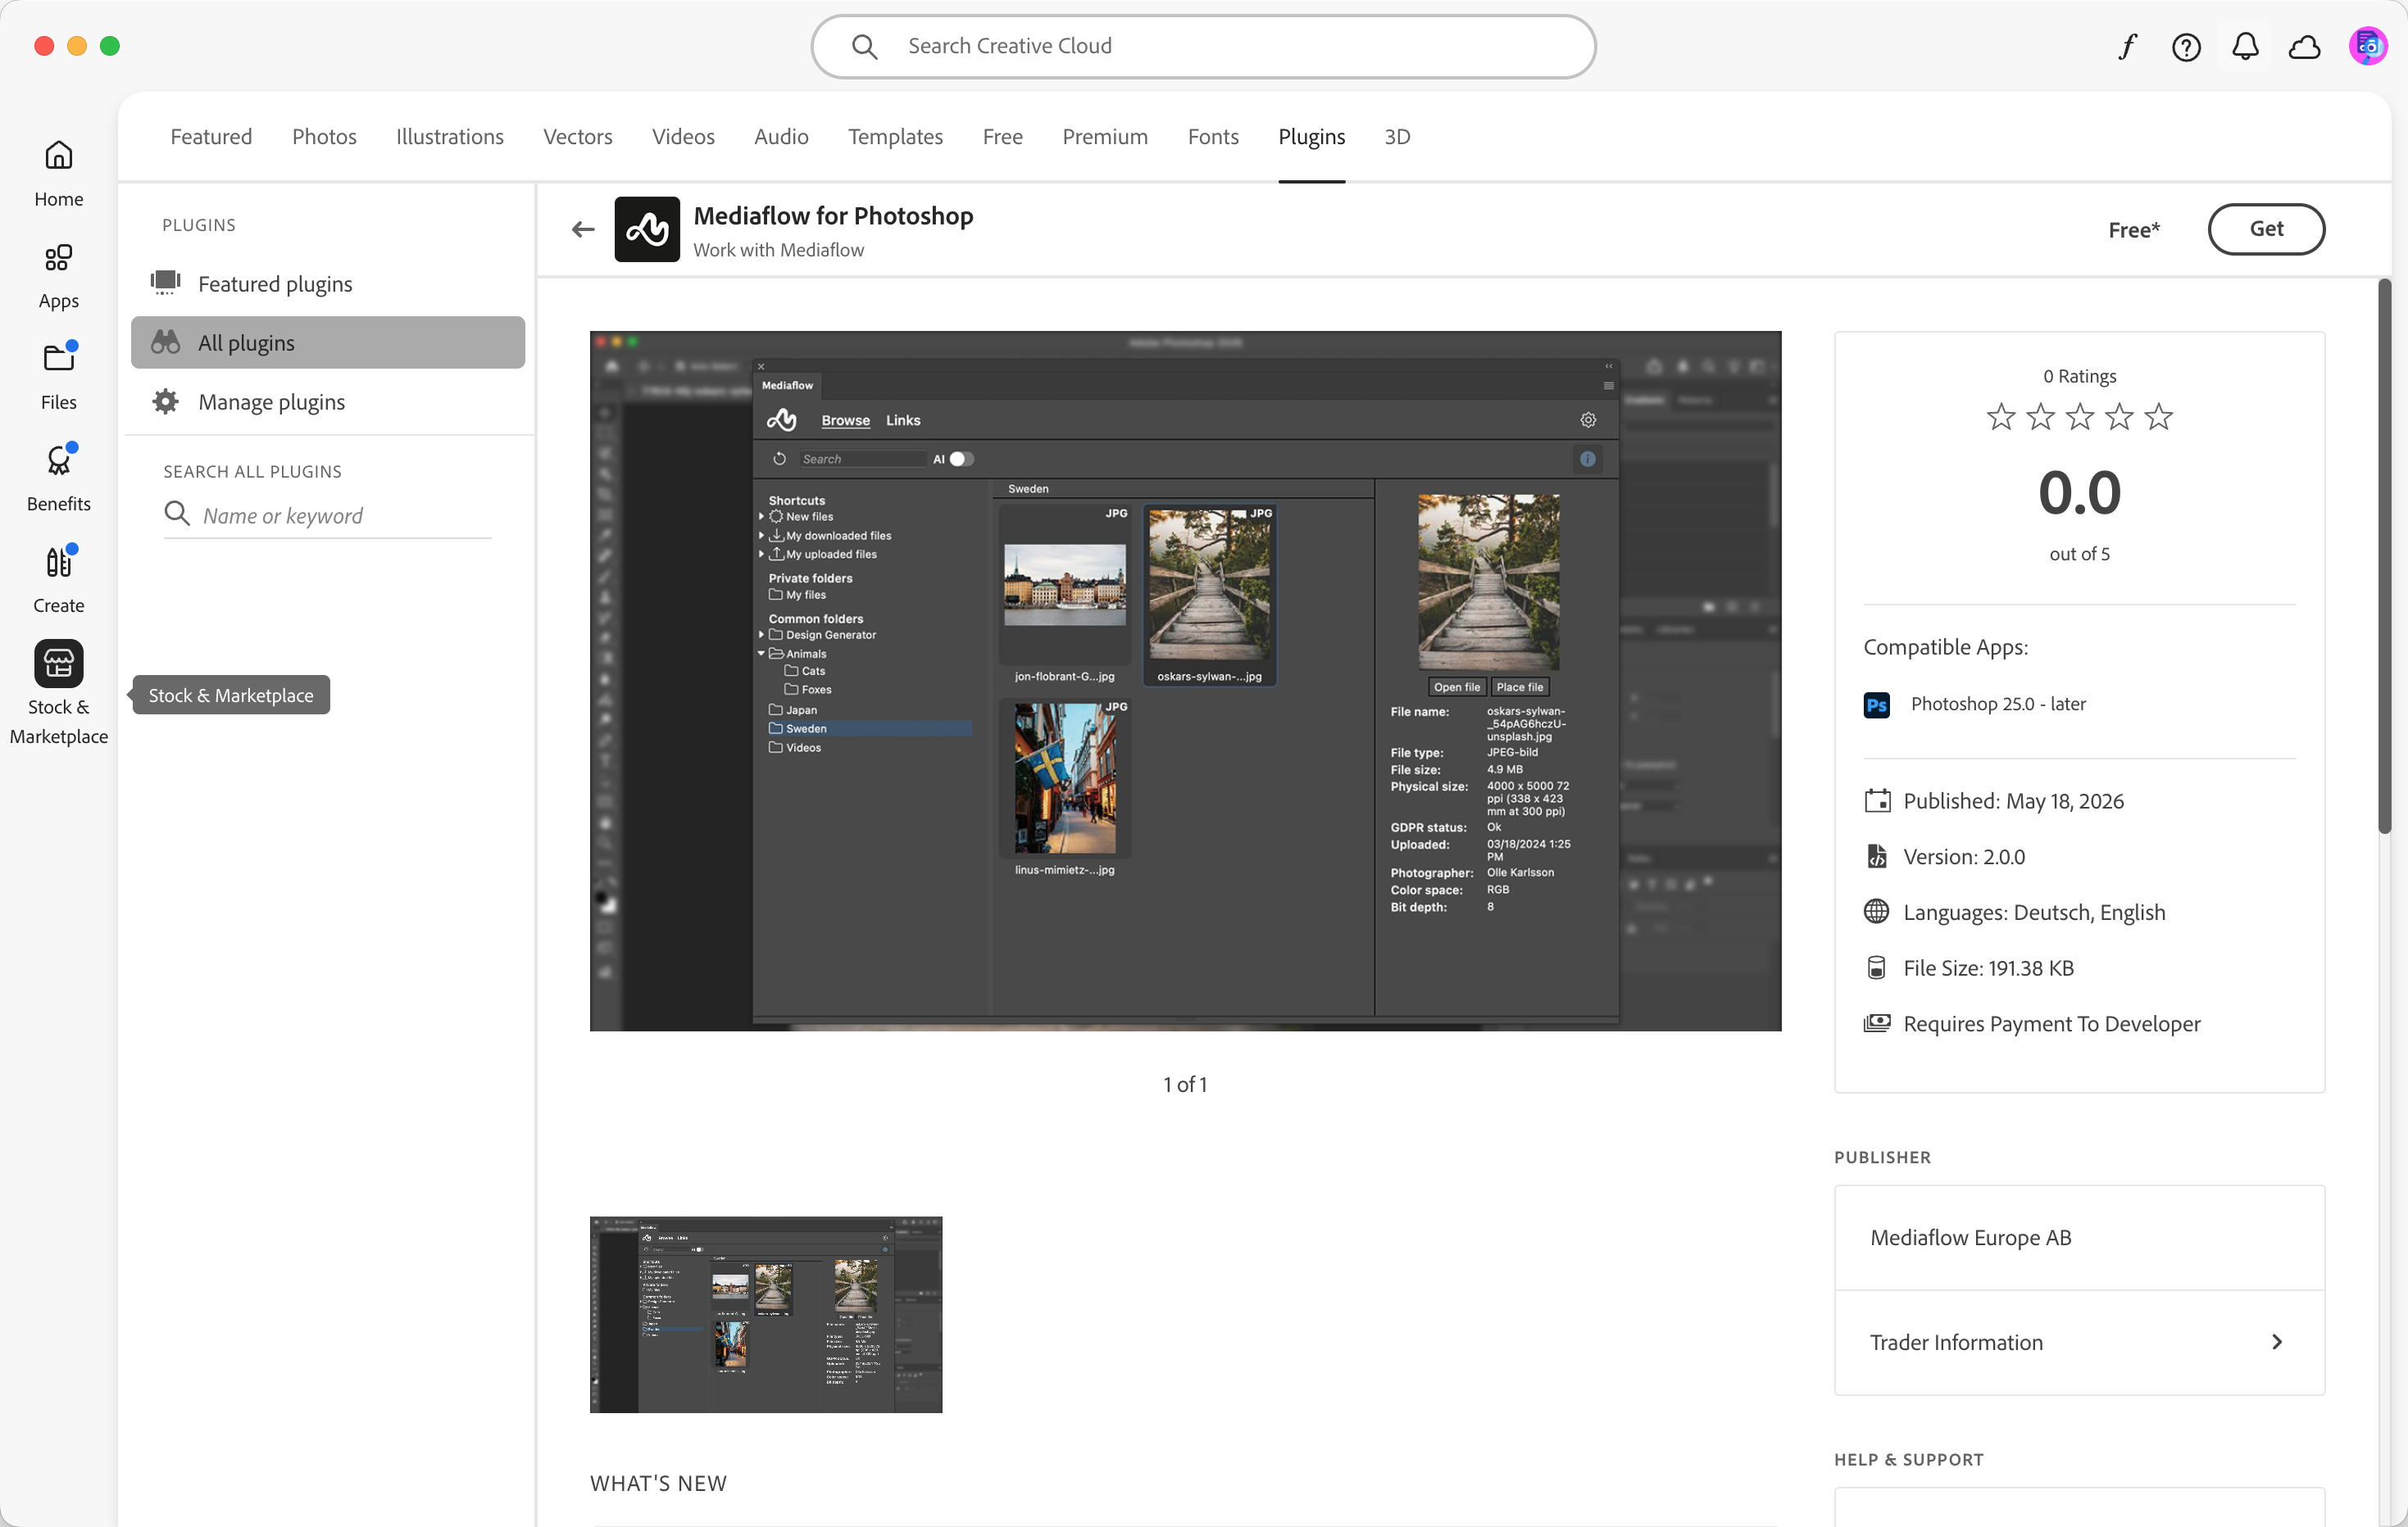2408x1527 pixels.
Task: Open the main plugin screenshot preview
Action: (1185, 681)
